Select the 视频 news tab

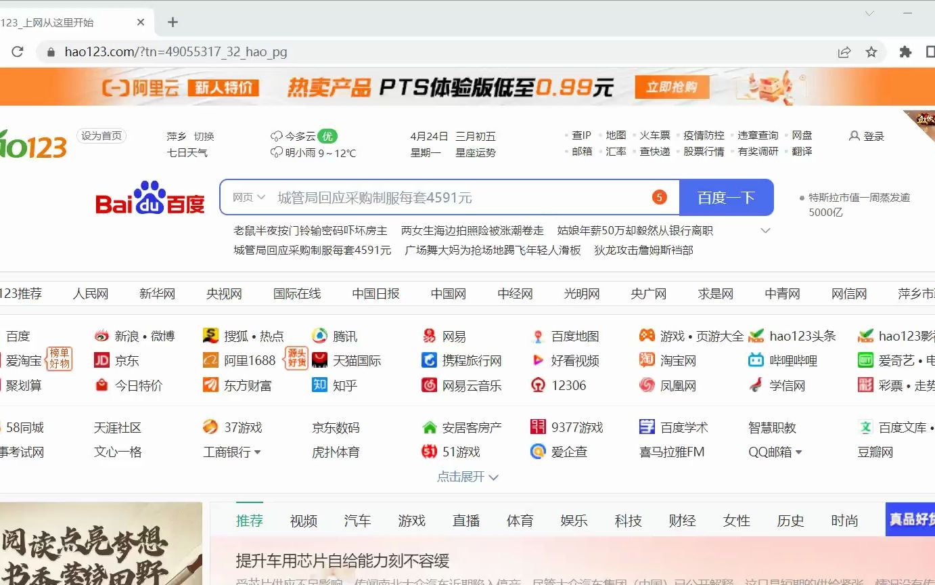tap(304, 521)
